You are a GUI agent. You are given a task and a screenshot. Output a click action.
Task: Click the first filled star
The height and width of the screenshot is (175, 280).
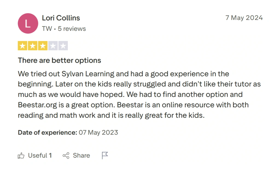tap(22, 45)
